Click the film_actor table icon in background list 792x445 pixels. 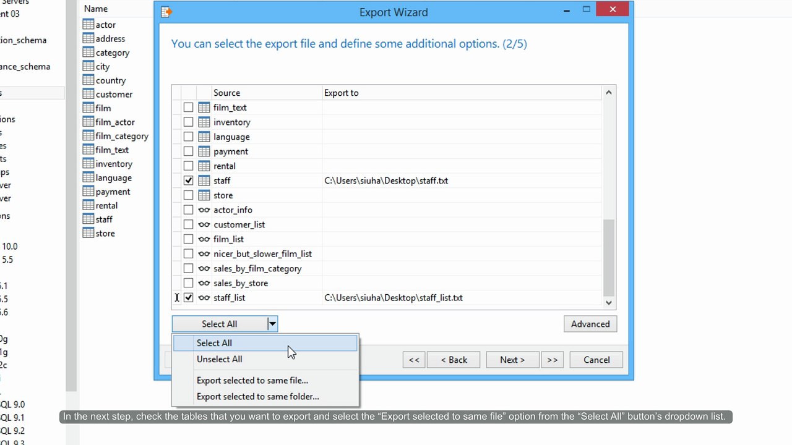88,122
